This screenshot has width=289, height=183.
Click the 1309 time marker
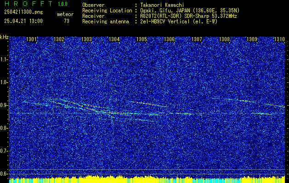pyautogui.click(x=252, y=39)
